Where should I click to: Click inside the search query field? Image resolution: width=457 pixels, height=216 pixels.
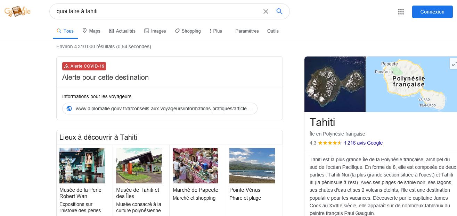pos(156,11)
